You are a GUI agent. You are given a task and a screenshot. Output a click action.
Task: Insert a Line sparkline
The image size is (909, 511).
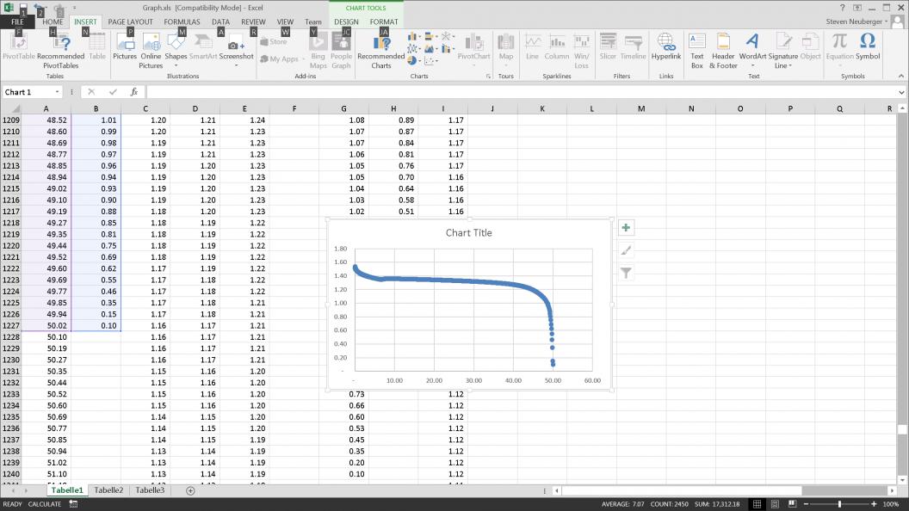[x=532, y=47]
